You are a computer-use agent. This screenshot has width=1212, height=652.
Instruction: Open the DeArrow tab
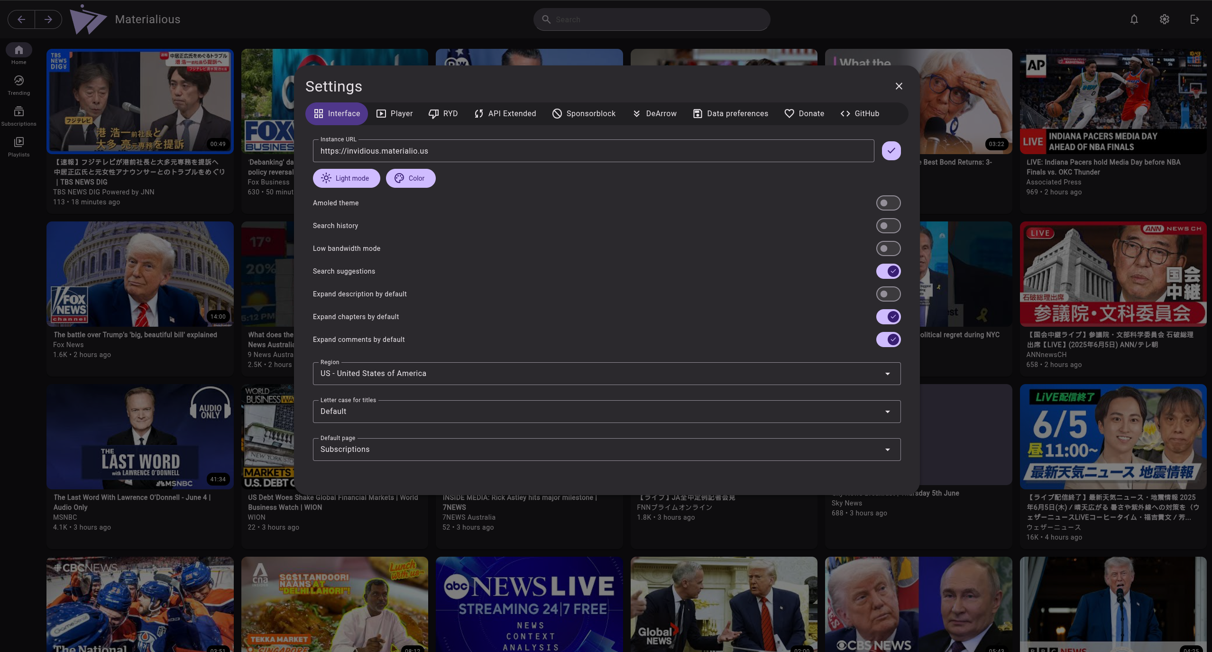click(x=654, y=114)
